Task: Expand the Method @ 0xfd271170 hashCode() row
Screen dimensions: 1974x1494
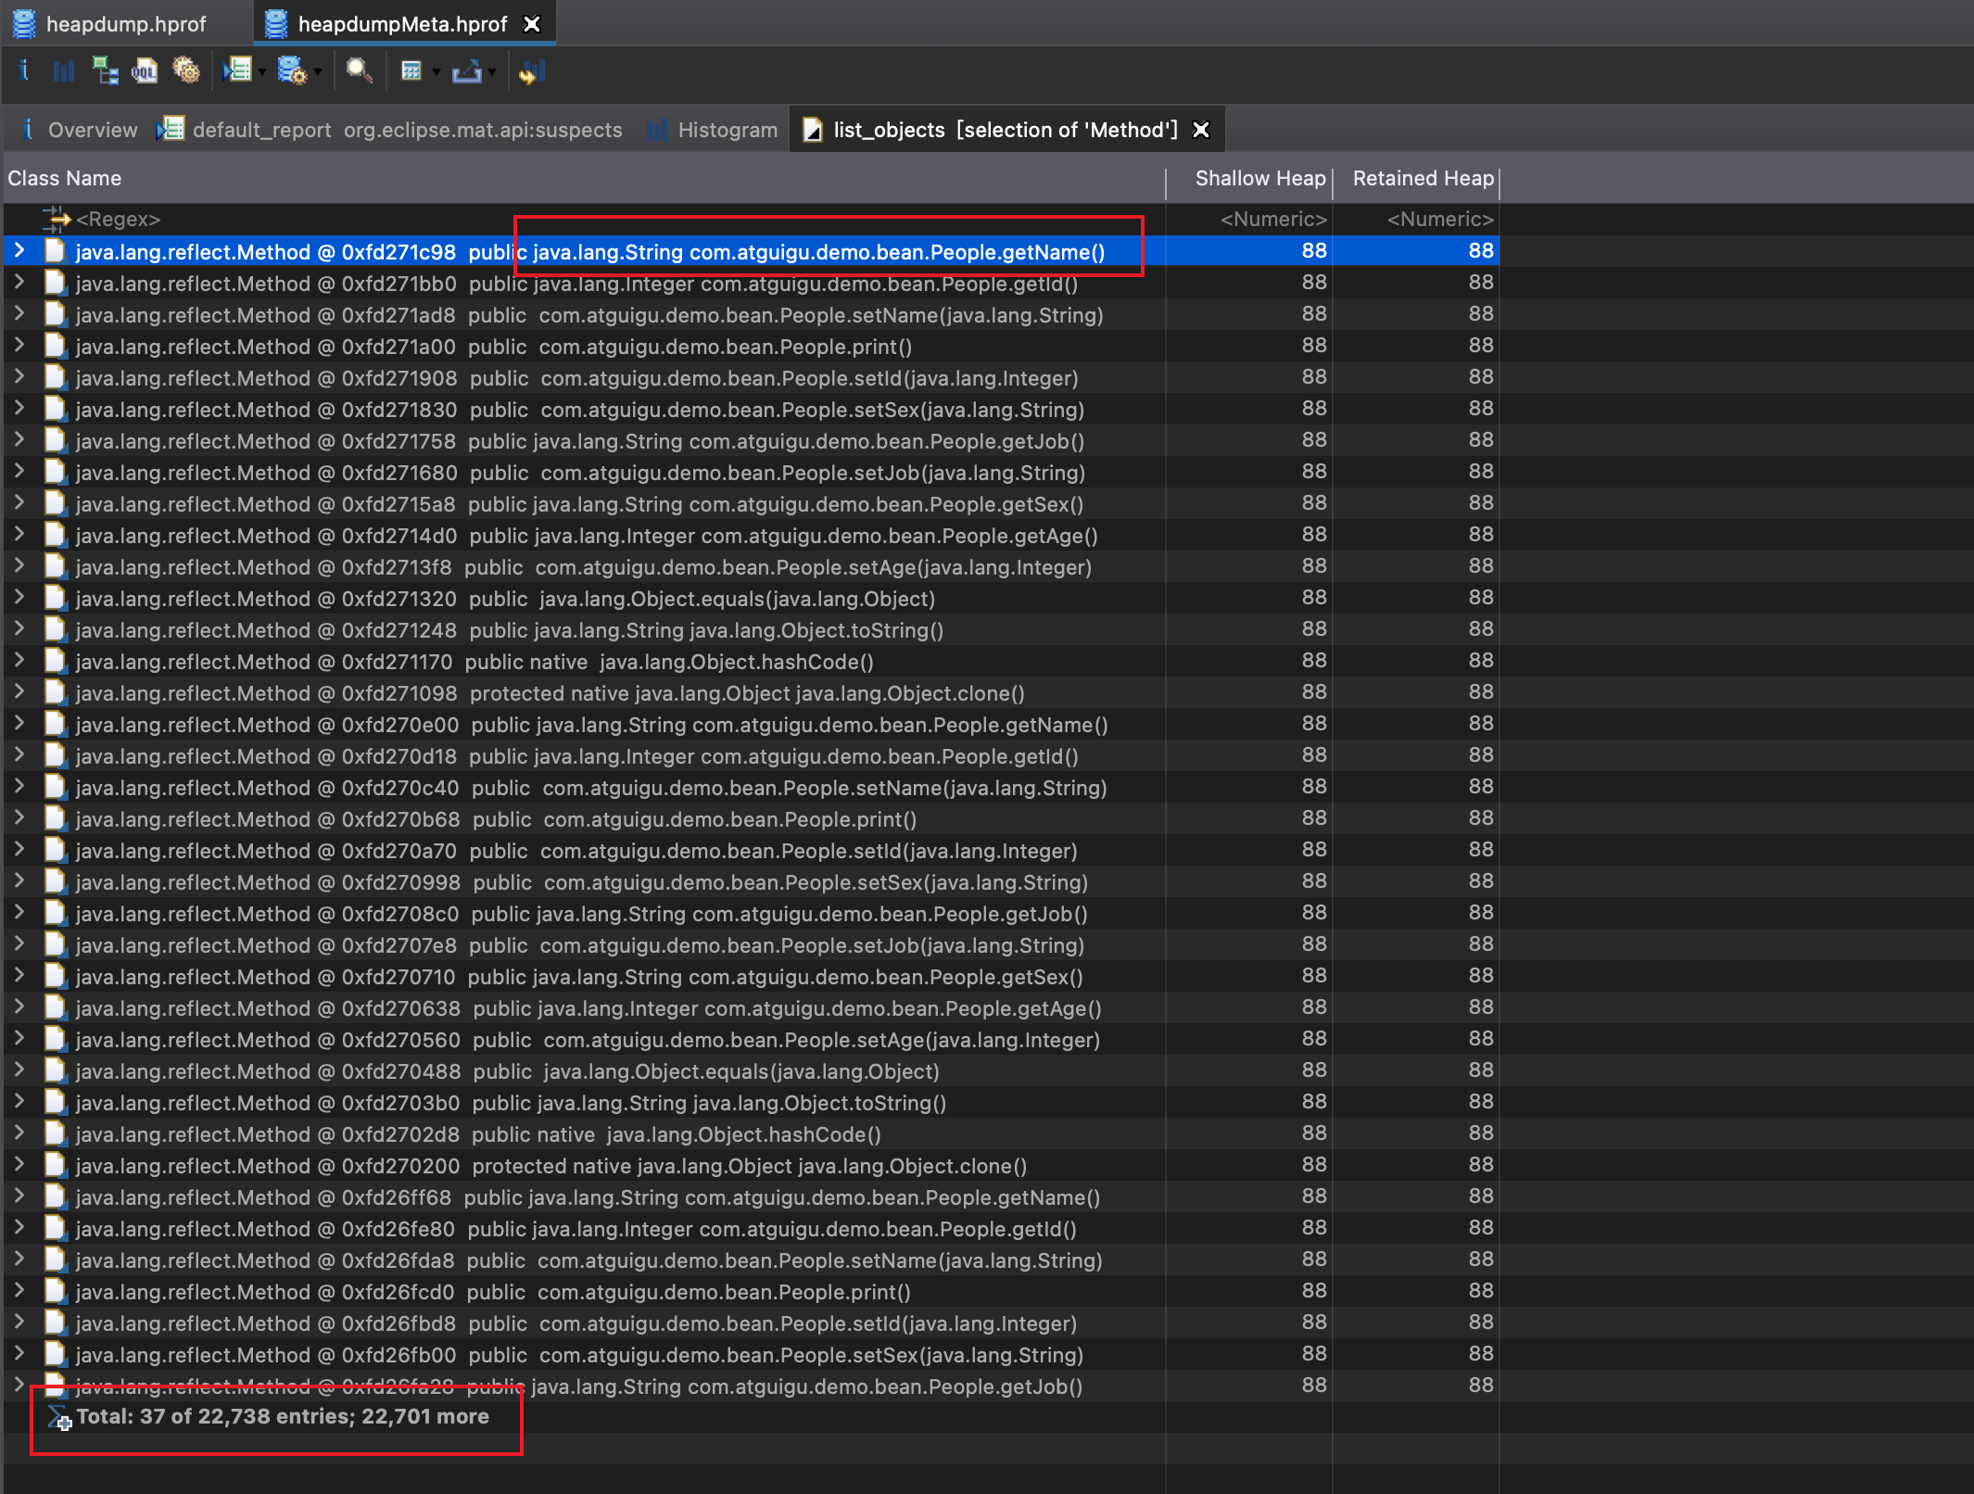Action: click(19, 660)
